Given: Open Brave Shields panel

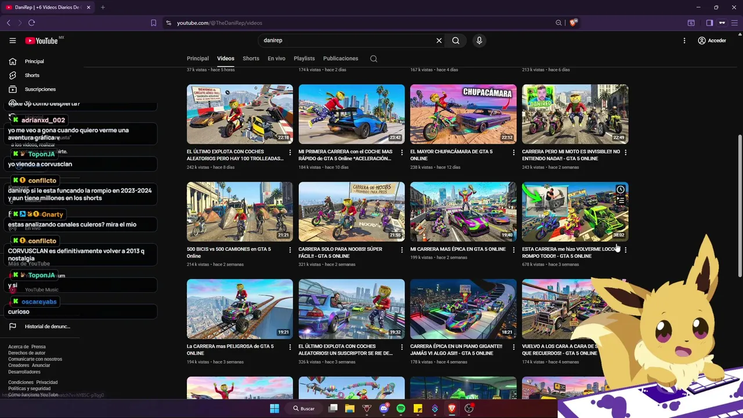Looking at the screenshot, I should (x=573, y=23).
